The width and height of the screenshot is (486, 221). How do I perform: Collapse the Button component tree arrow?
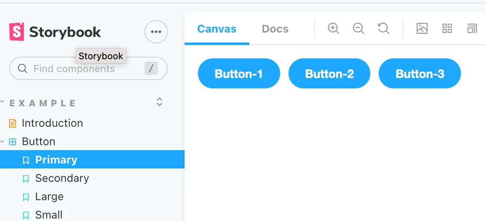(x=3, y=142)
